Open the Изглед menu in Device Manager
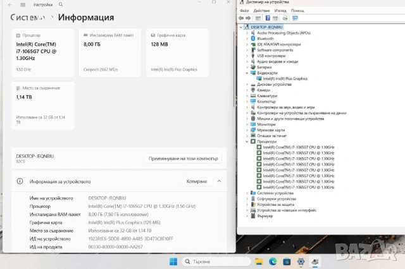This screenshot has height=269, width=405. 280,11
